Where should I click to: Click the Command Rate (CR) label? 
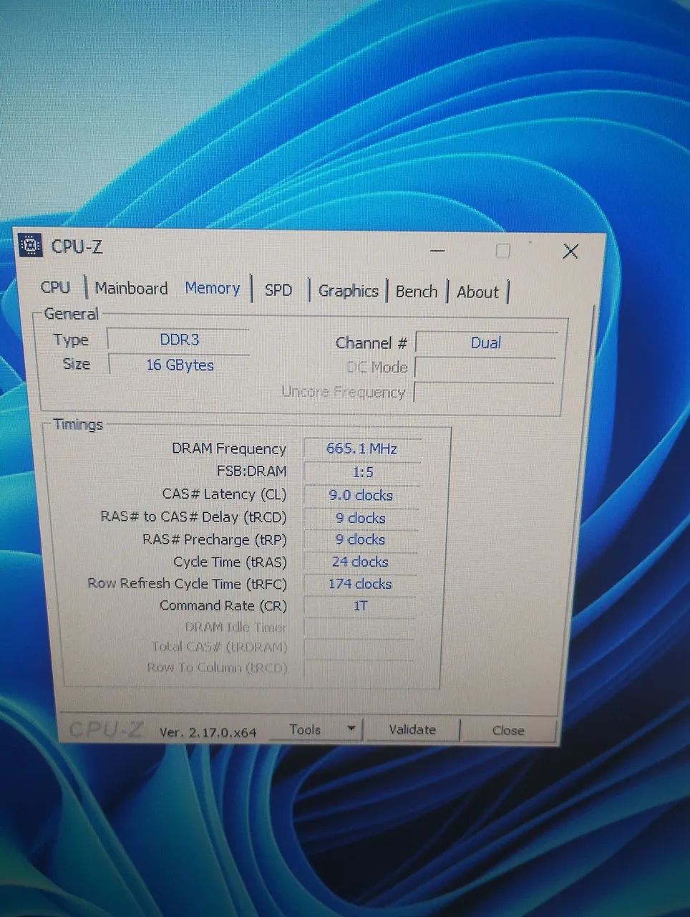point(223,605)
